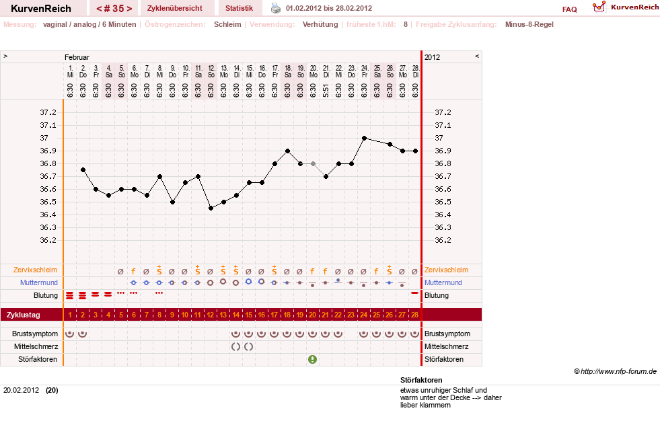Click the Zervixschleim S+ symbol on day 26
The height and width of the screenshot is (425, 660).
coord(390,270)
